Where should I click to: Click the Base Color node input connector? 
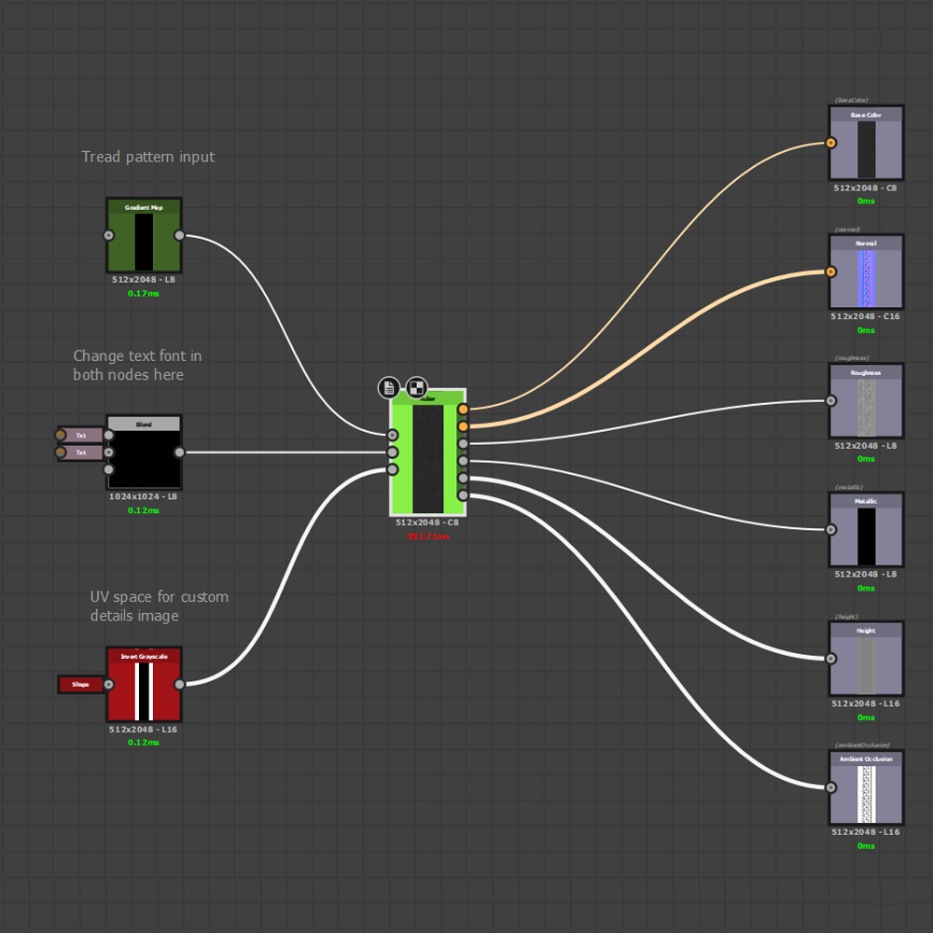(831, 143)
